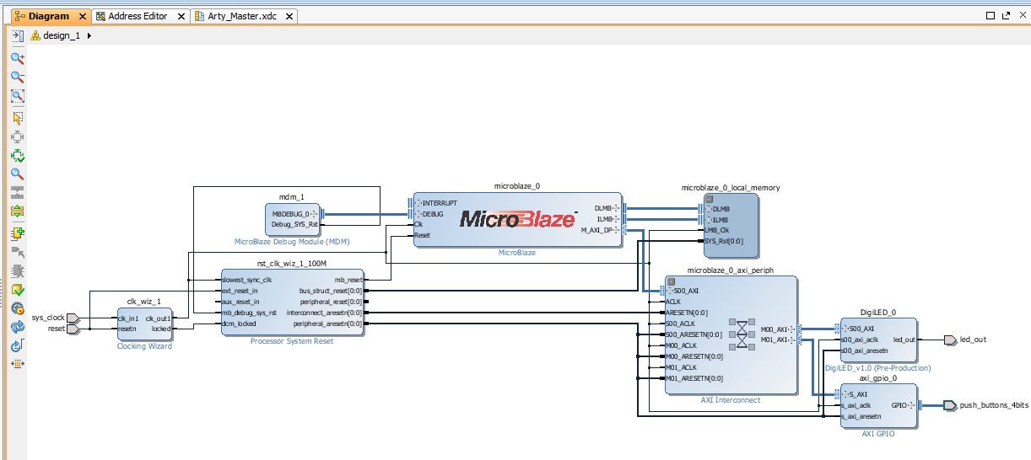Click the LMB_Clk pin on local memory
This screenshot has width=1031, height=460.
716,229
